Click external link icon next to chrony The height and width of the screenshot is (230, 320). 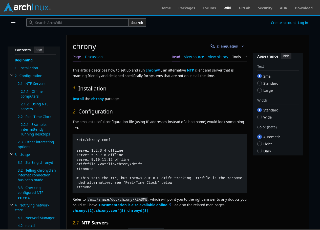pyautogui.click(x=160, y=70)
